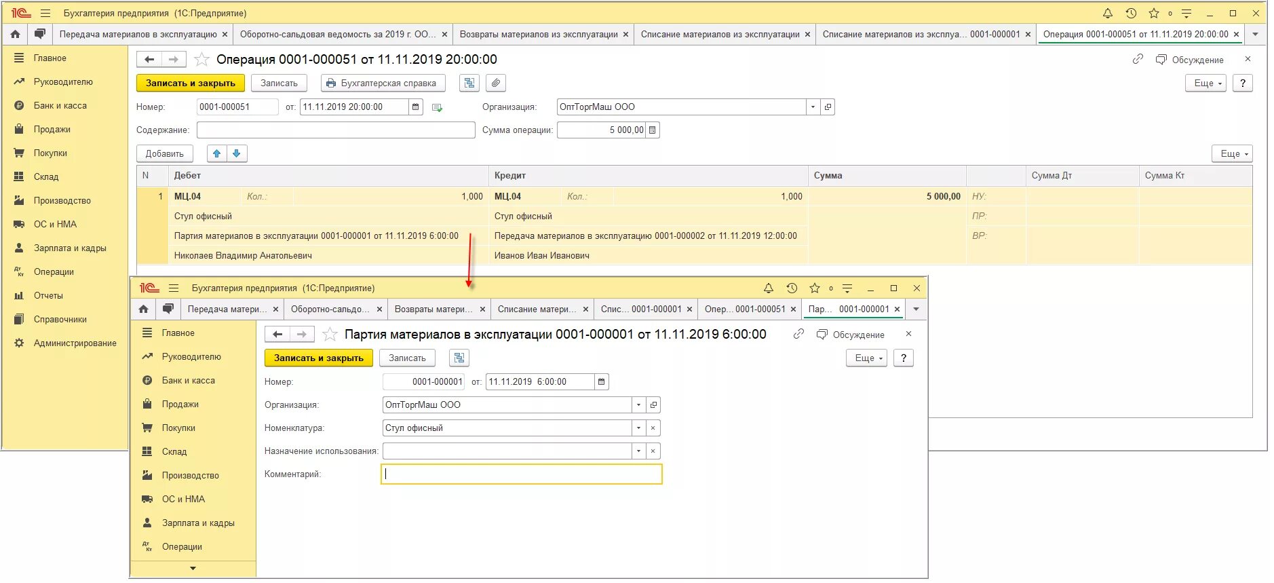Open the calendar picker for operation date 11.11.2019 20:00:00
Image resolution: width=1274 pixels, height=583 pixels.
tap(416, 107)
